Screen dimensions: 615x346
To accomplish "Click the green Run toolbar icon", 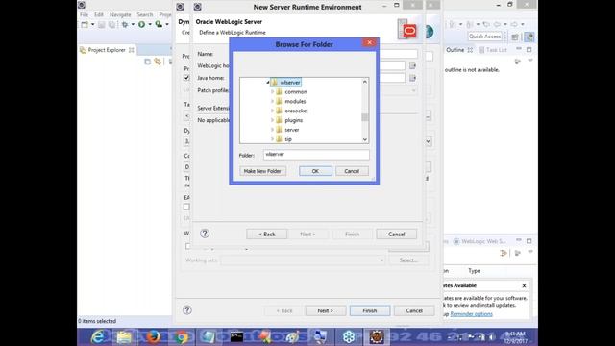I will pyautogui.click(x=141, y=25).
